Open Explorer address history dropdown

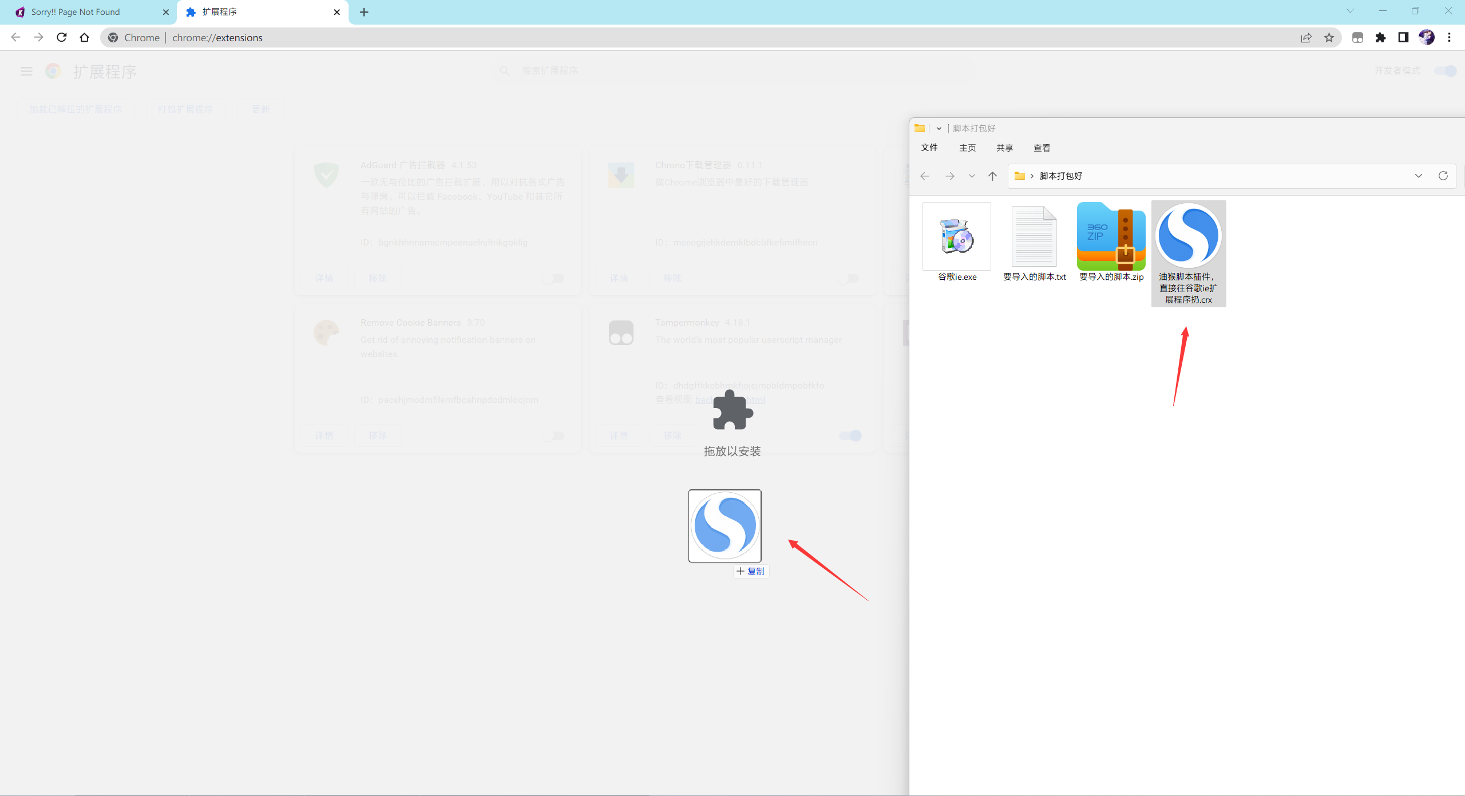pos(1419,176)
